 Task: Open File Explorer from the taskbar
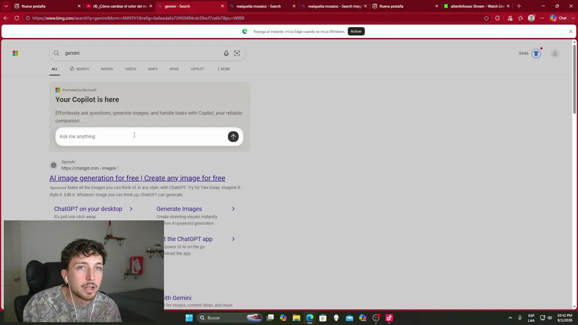296,318
